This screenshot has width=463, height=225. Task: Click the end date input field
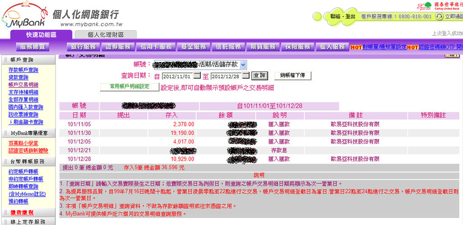(x=226, y=76)
